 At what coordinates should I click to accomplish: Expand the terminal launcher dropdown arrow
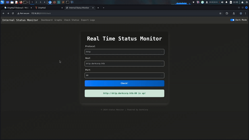[x=28, y=2]
